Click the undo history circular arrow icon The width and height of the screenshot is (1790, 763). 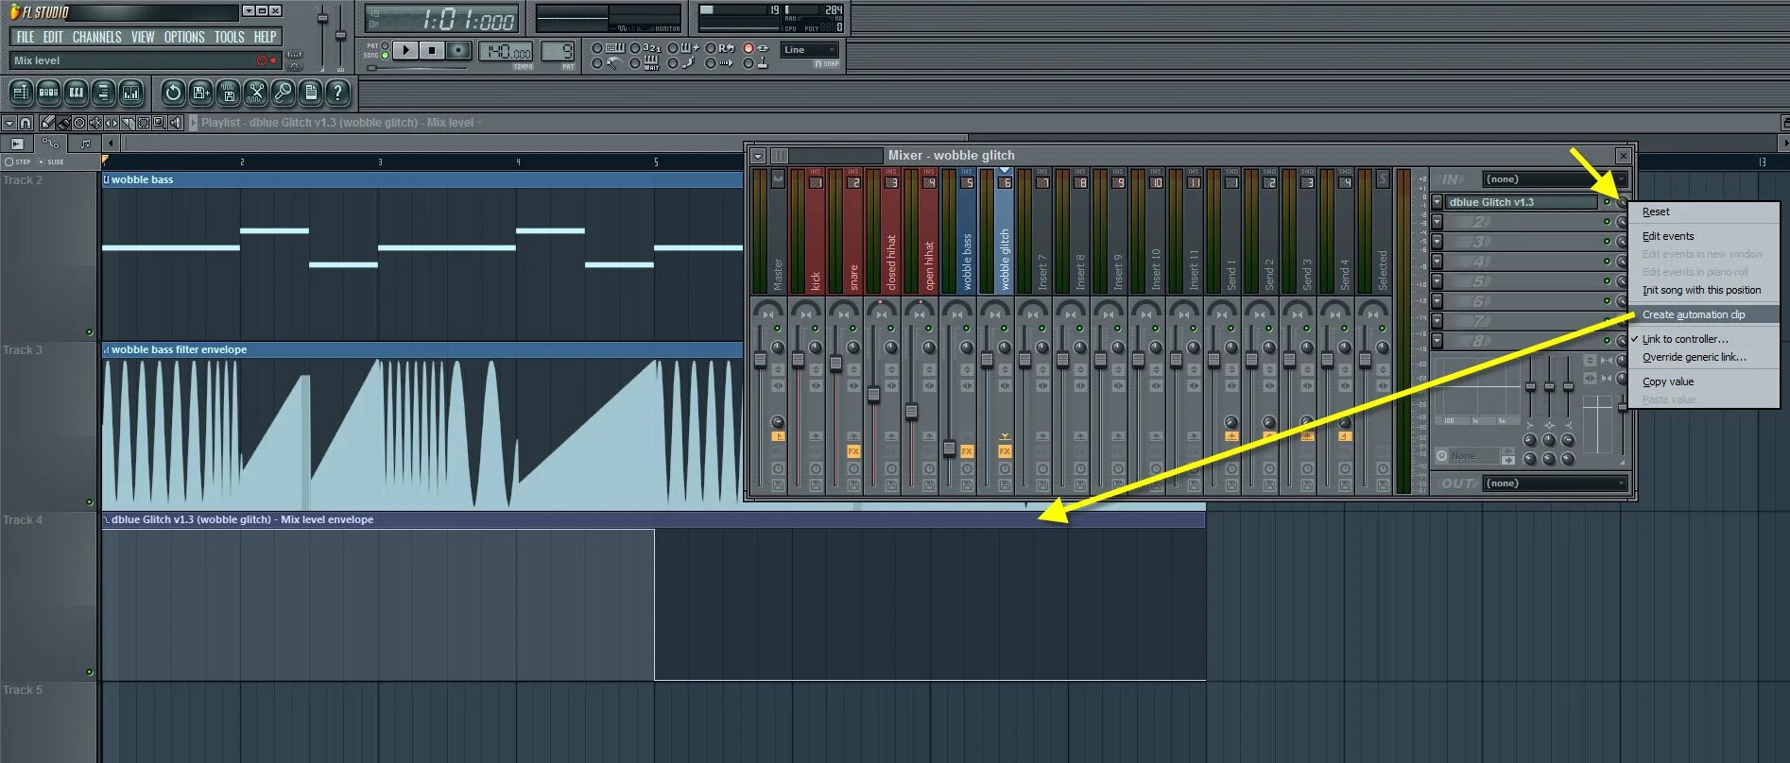click(173, 92)
